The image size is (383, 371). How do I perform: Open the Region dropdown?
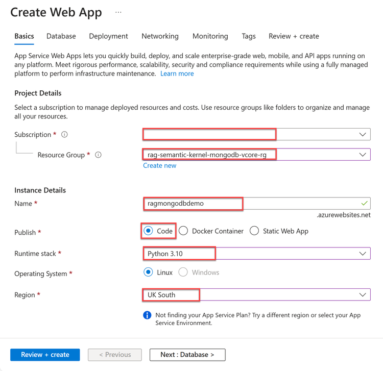point(363,295)
